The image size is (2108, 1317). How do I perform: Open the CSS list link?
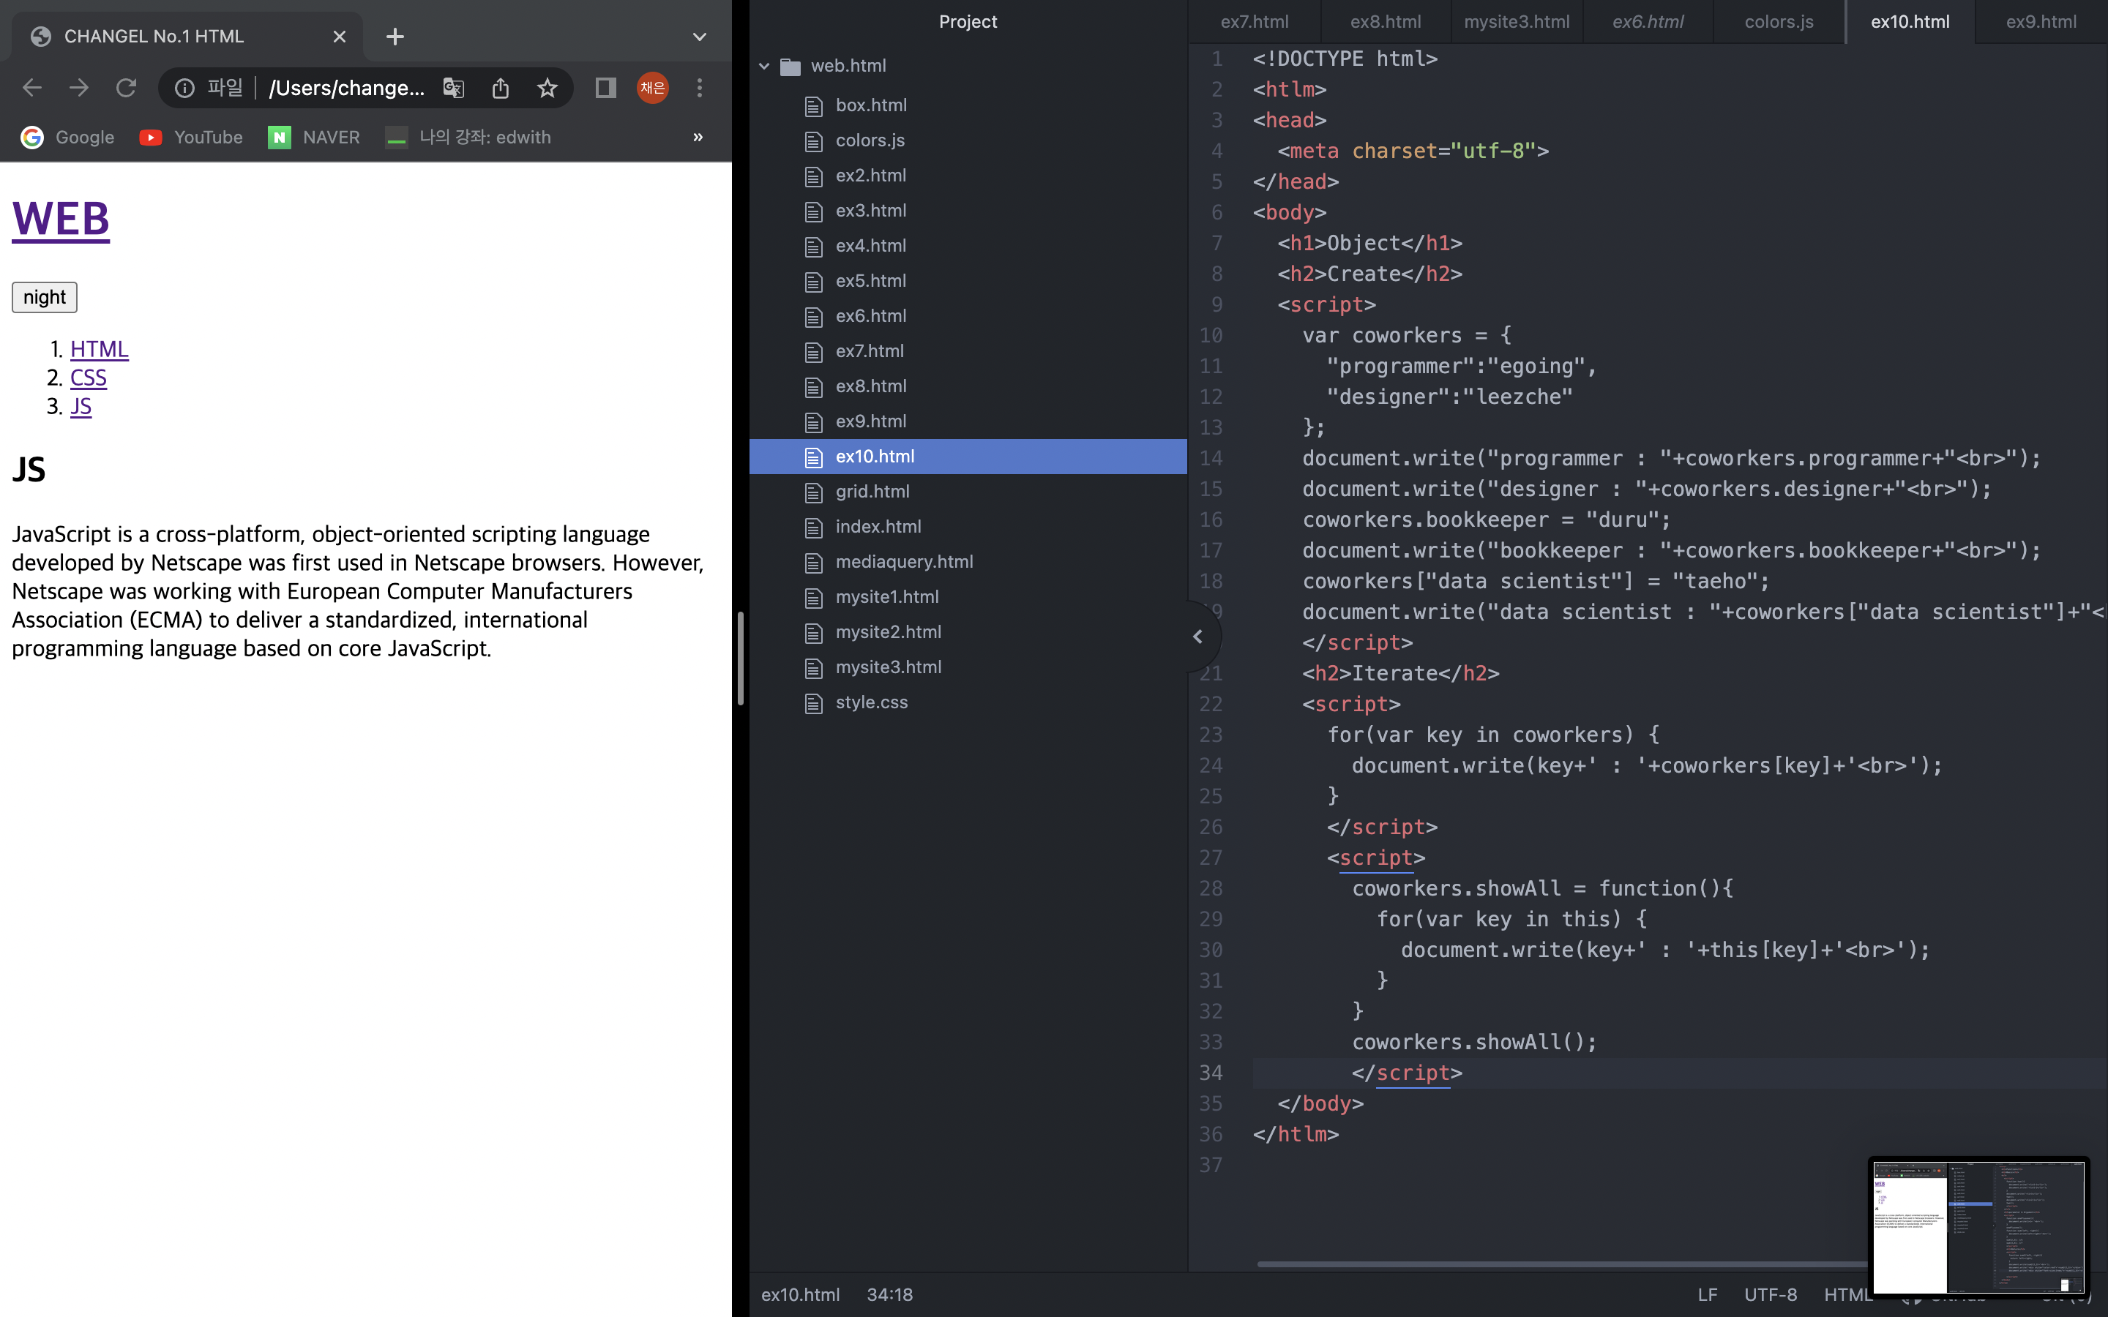(x=89, y=378)
